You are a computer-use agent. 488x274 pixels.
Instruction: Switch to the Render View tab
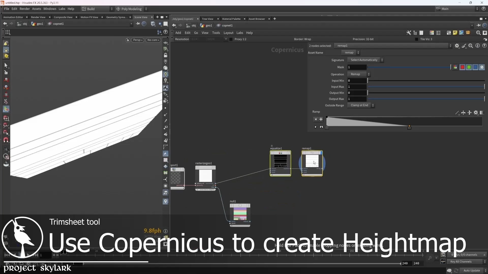[38, 17]
